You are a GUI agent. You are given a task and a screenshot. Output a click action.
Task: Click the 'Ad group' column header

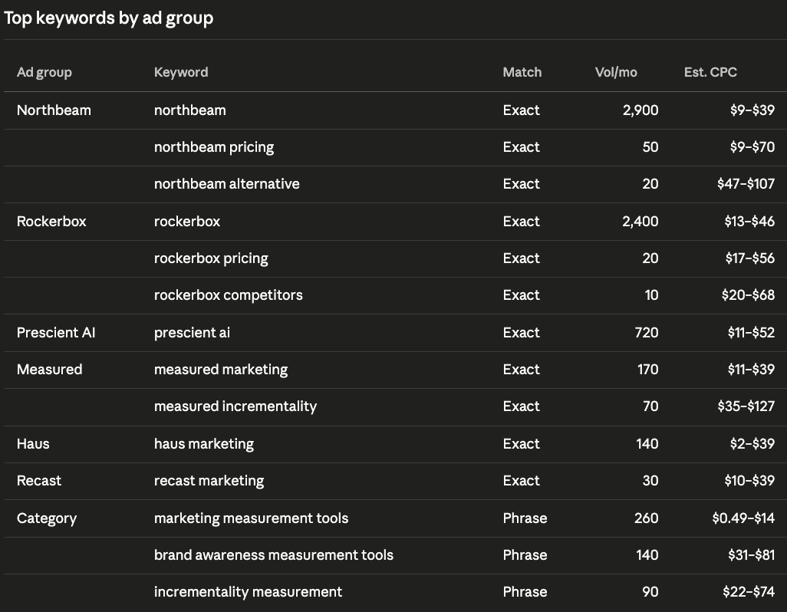point(44,72)
